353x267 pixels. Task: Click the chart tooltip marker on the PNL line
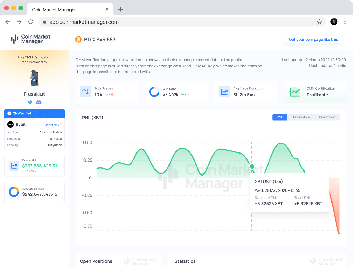252,166
